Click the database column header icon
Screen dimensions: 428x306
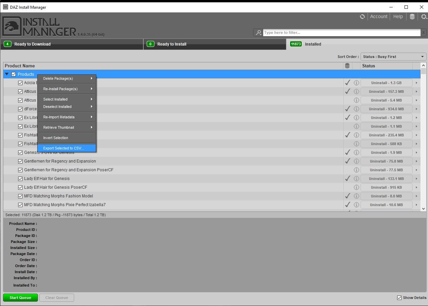(x=347, y=66)
